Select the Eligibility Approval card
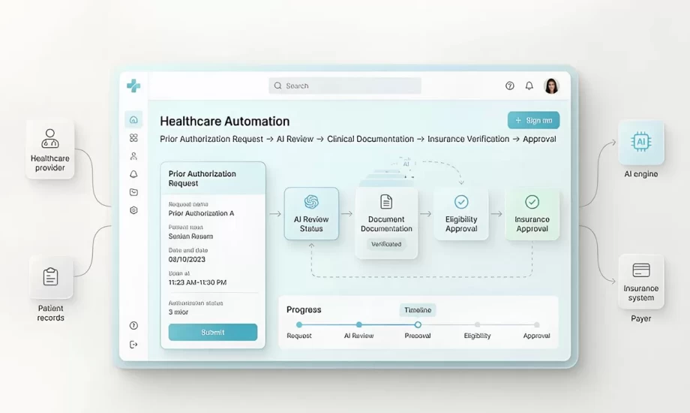 pos(461,215)
